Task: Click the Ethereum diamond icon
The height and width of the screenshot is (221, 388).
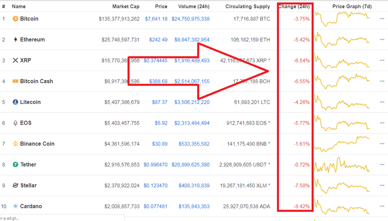Action: pyautogui.click(x=15, y=39)
